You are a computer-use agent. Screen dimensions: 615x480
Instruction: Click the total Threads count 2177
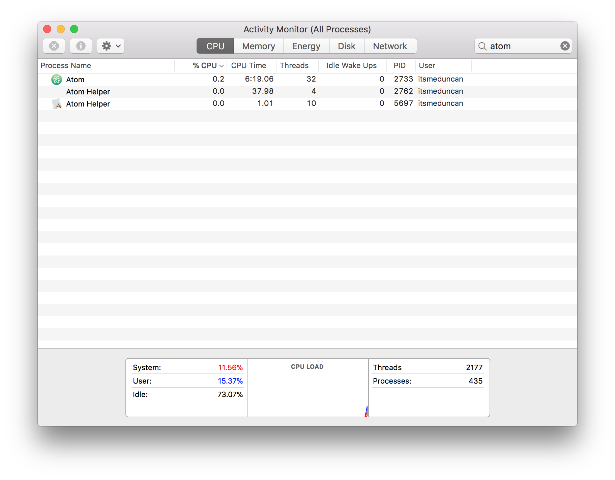(x=474, y=367)
